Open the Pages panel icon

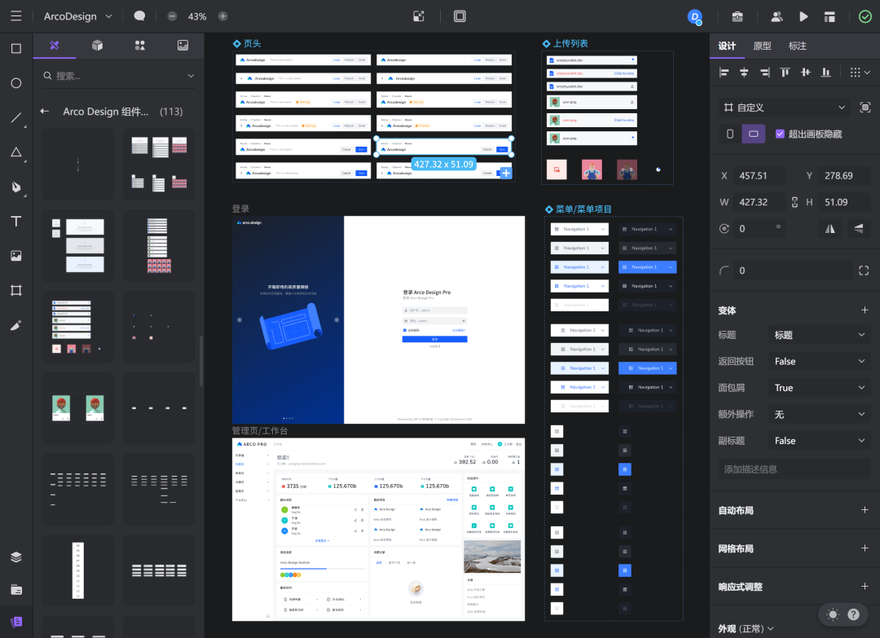[16, 590]
